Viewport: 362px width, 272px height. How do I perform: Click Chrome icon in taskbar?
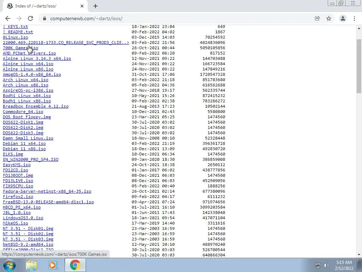tap(75, 265)
